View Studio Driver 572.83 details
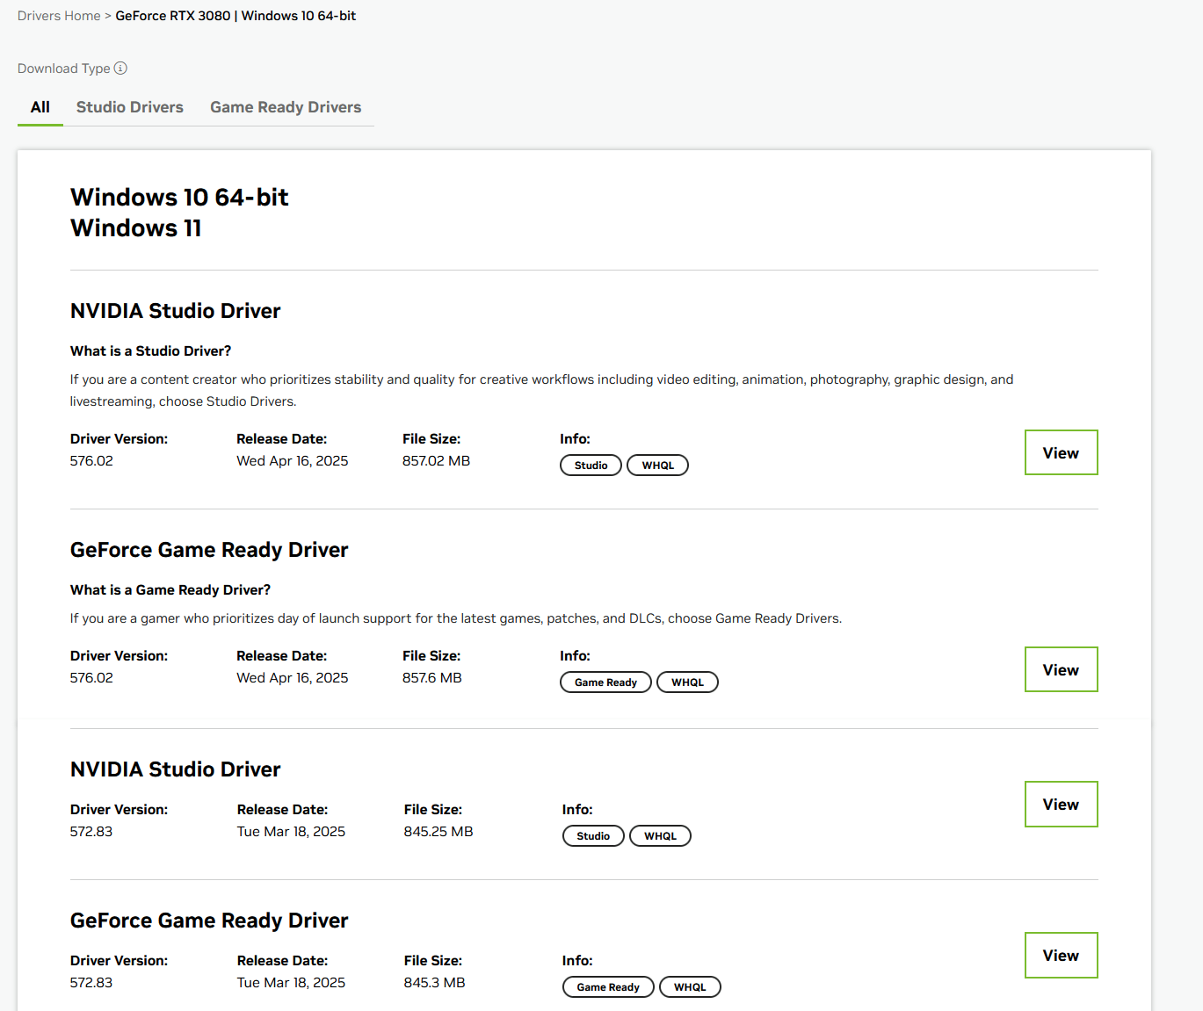 pyautogui.click(x=1061, y=804)
